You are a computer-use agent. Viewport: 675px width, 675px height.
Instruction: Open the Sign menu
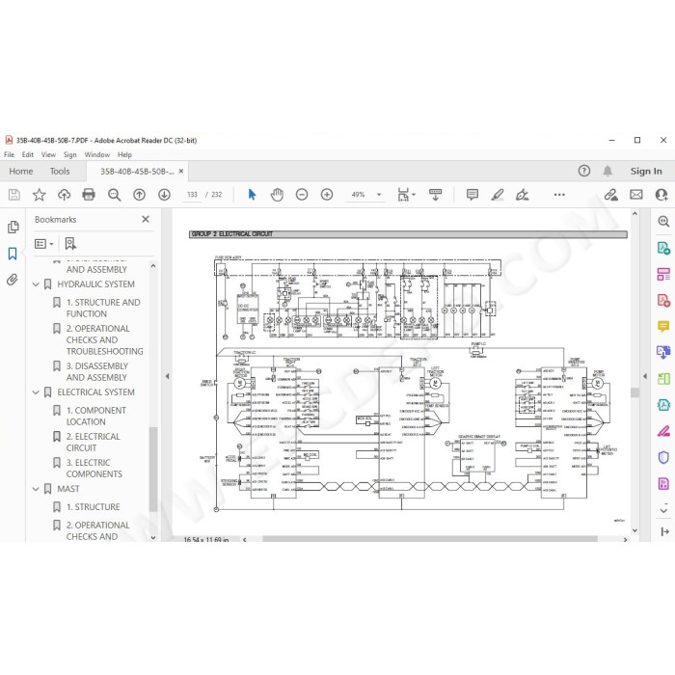[x=69, y=154]
